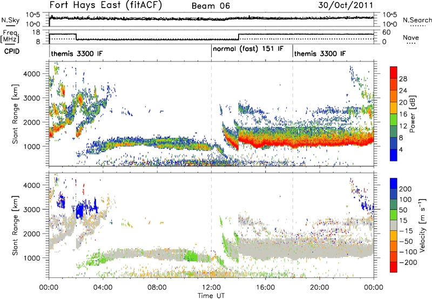Click the 16:00 time tick label

265,288
